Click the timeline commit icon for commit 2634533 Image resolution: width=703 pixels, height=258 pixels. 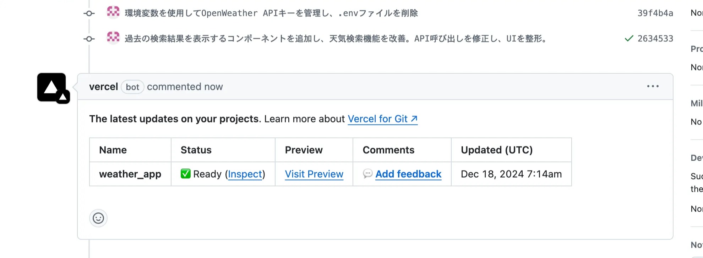(x=89, y=39)
